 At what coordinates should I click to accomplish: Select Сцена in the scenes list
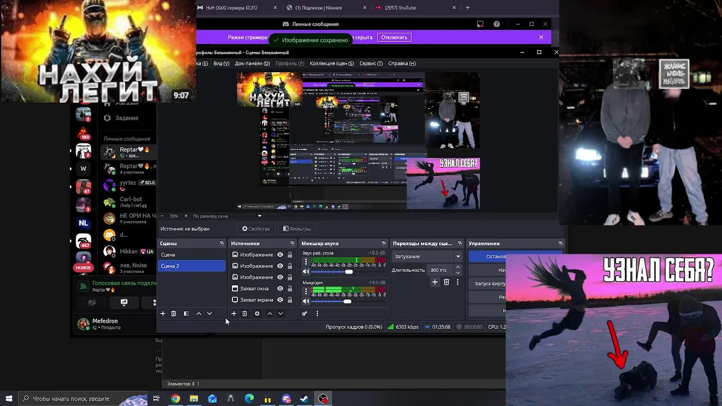tap(191, 255)
